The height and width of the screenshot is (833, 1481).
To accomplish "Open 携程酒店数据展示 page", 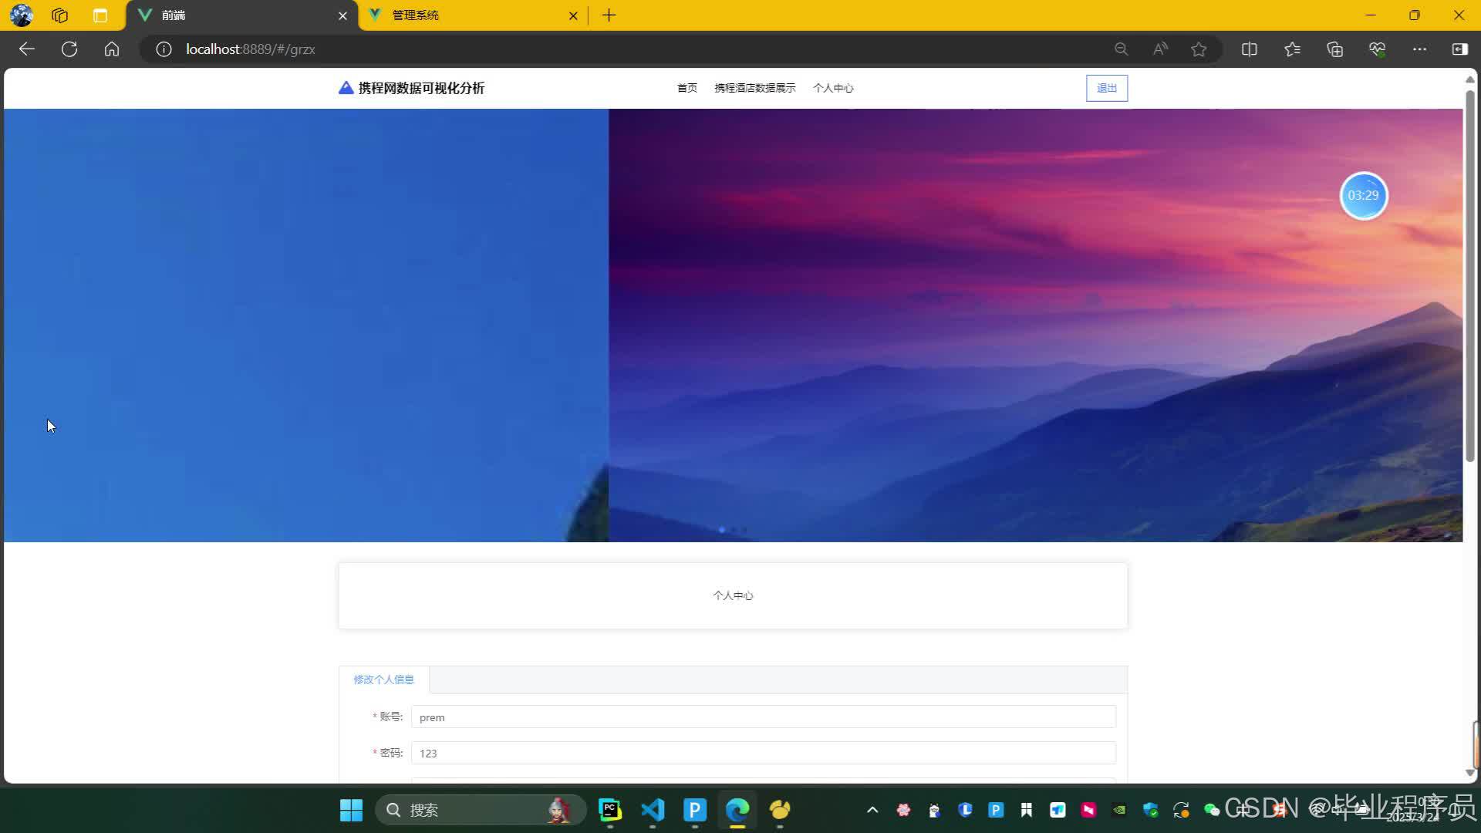I will [x=754, y=88].
